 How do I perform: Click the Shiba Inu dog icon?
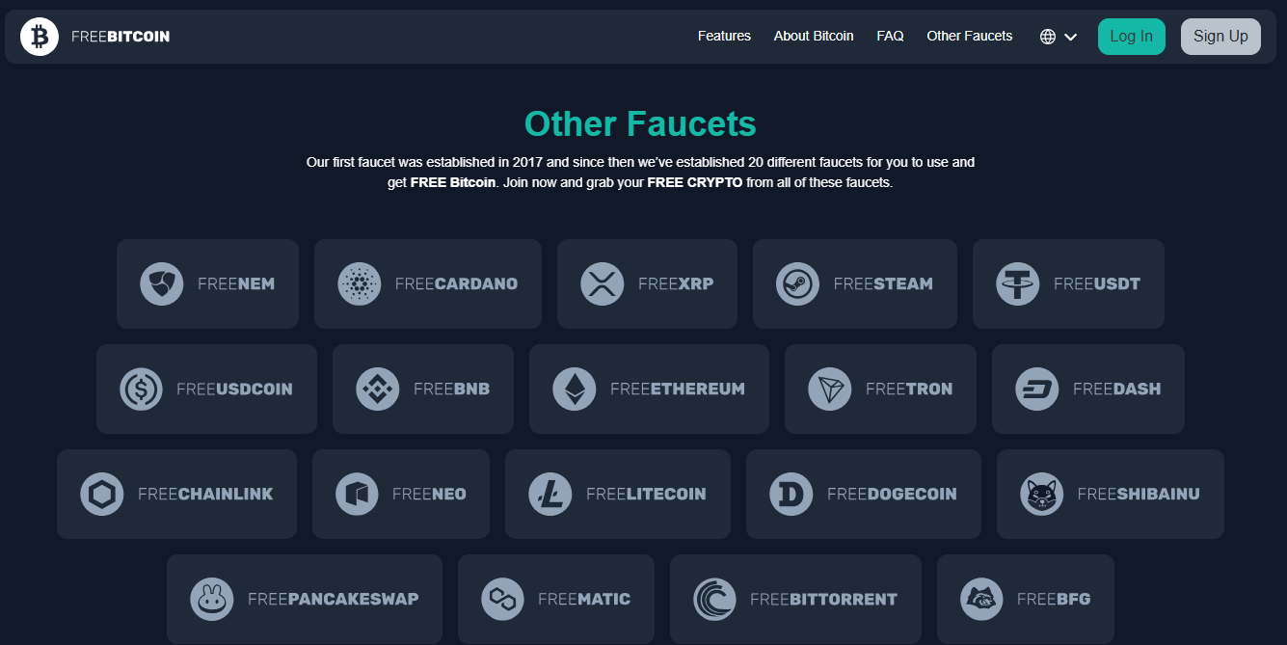pos(1041,495)
